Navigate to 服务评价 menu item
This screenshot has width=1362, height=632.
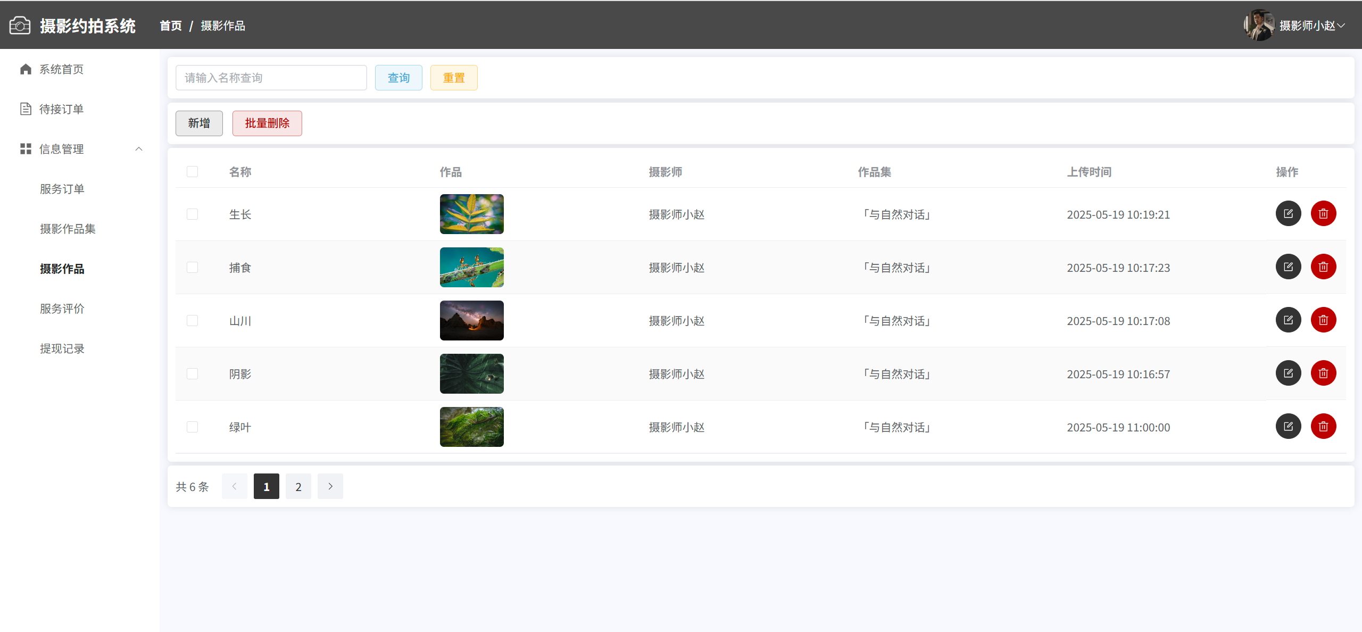pyautogui.click(x=62, y=309)
